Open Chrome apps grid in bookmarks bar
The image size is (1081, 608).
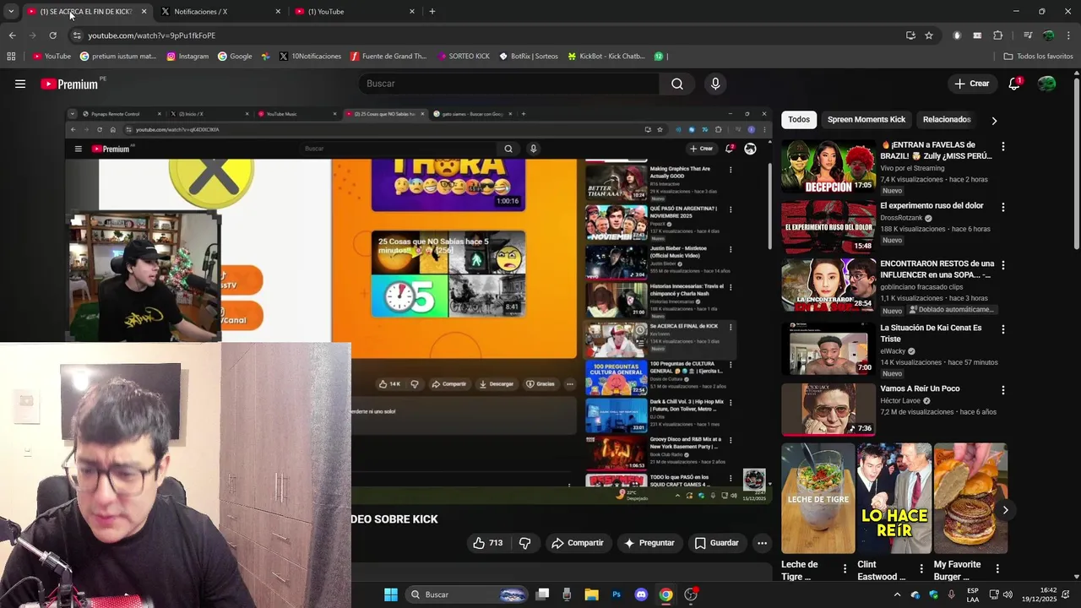coord(11,57)
